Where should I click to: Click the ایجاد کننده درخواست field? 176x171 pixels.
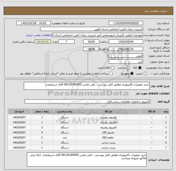coord(97,35)
